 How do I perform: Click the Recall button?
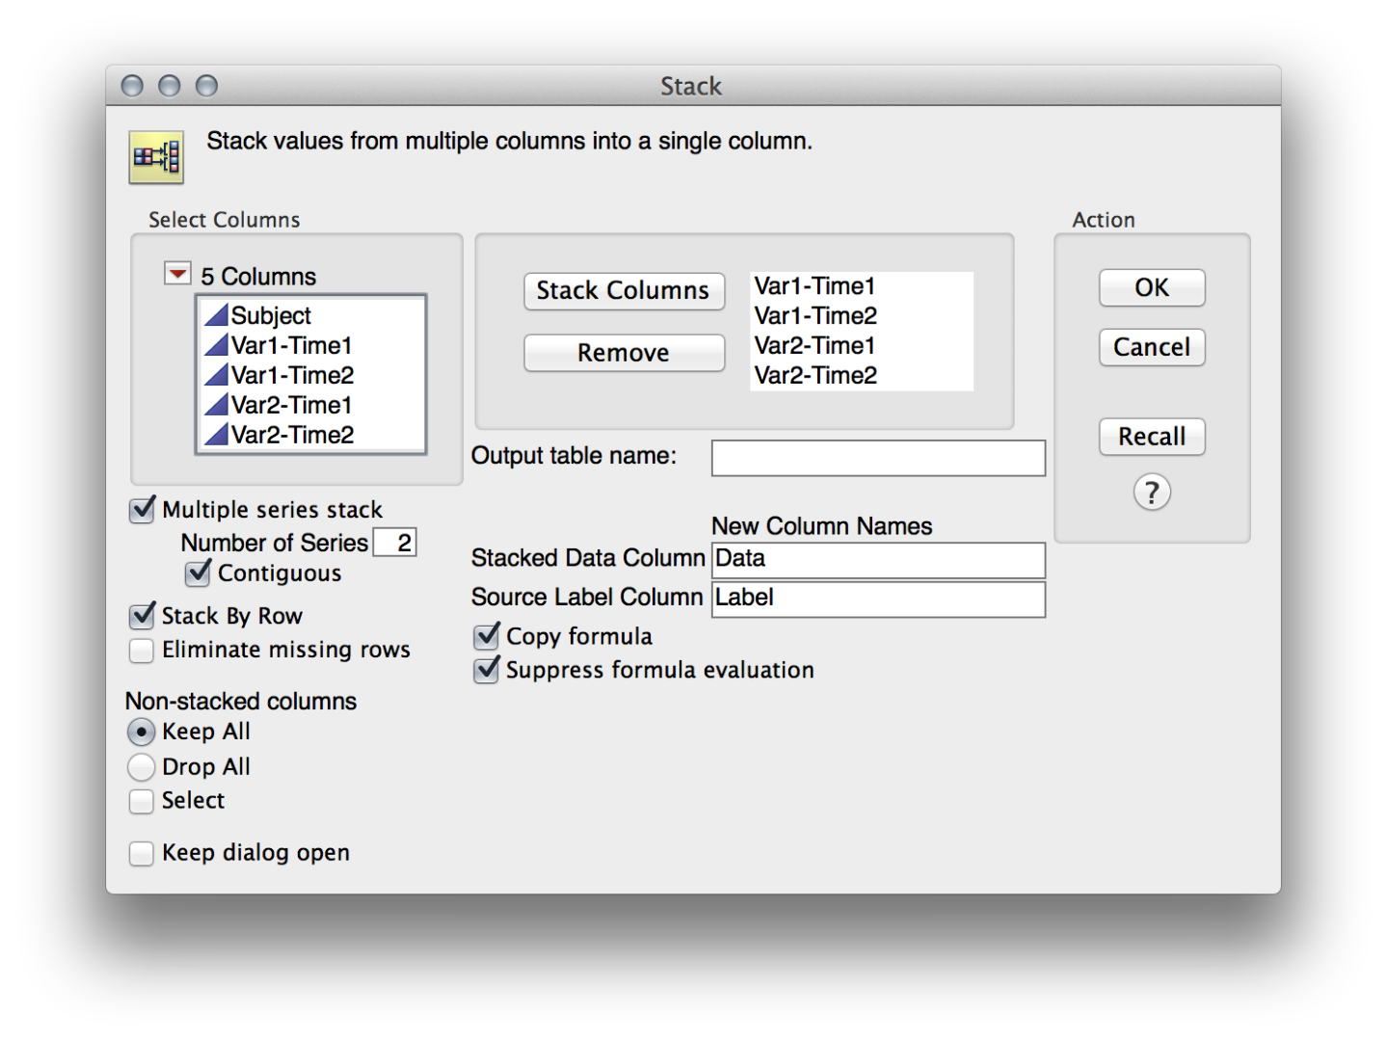point(1151,437)
